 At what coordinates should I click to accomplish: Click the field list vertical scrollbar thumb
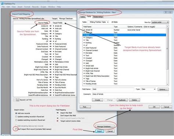point(167,49)
